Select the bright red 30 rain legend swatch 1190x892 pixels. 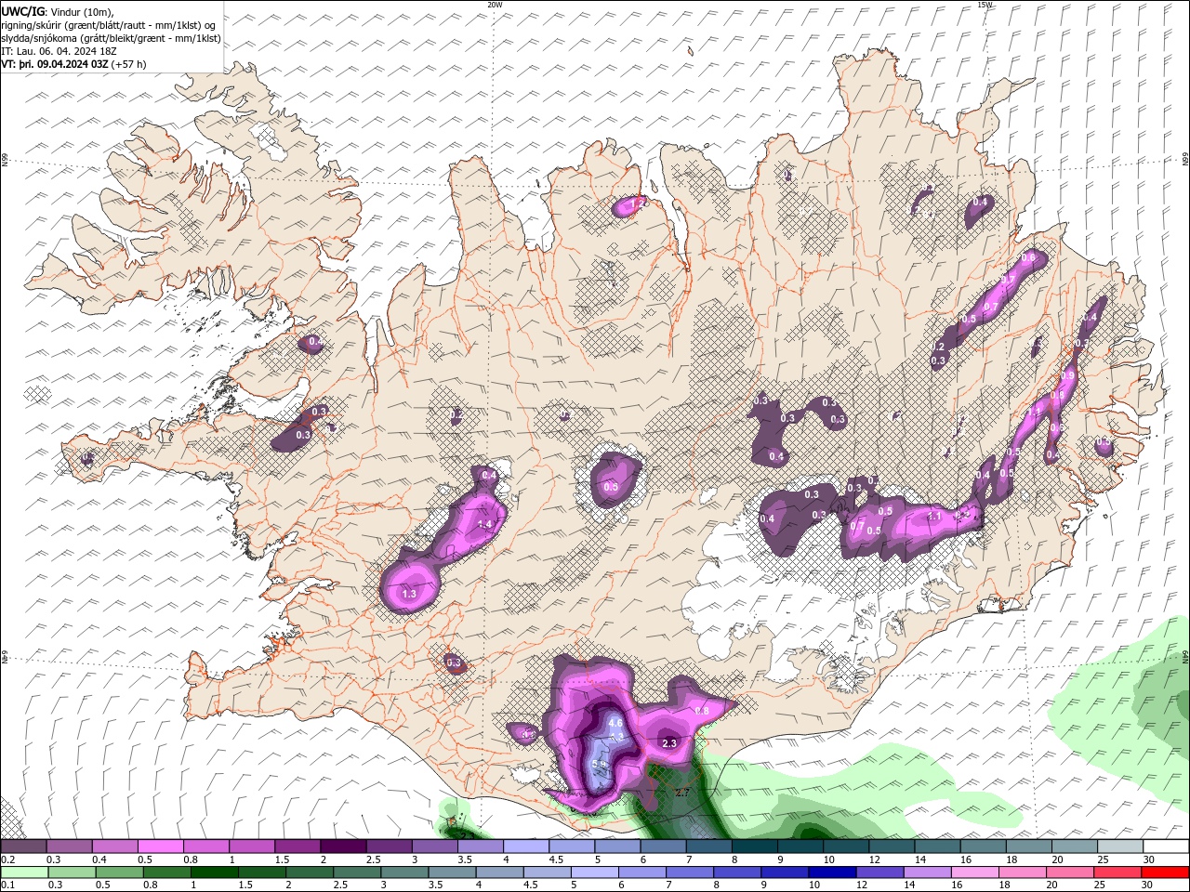1164,872
